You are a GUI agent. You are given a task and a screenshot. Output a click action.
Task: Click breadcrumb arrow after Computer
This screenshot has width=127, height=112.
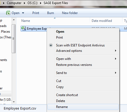25,3
